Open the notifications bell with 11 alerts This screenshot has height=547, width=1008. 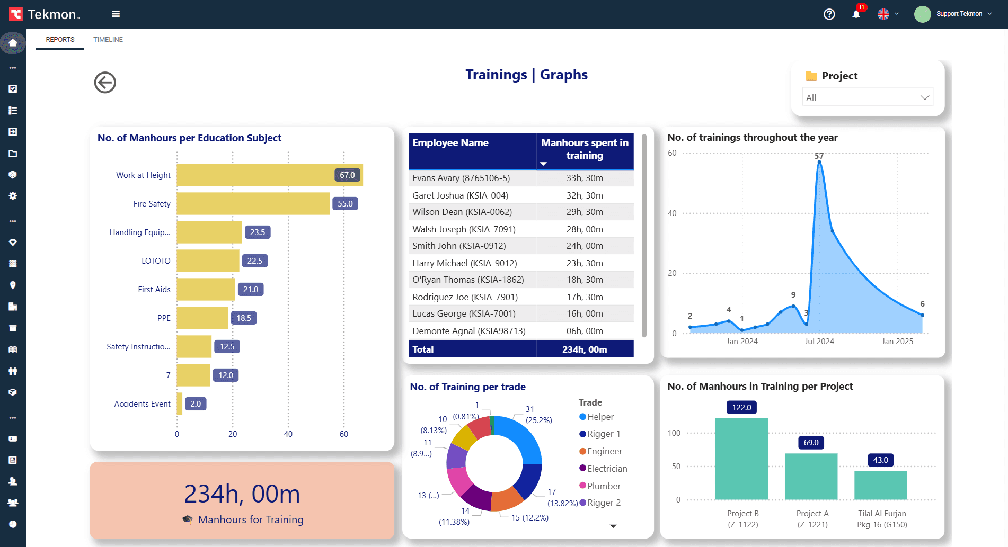tap(856, 14)
